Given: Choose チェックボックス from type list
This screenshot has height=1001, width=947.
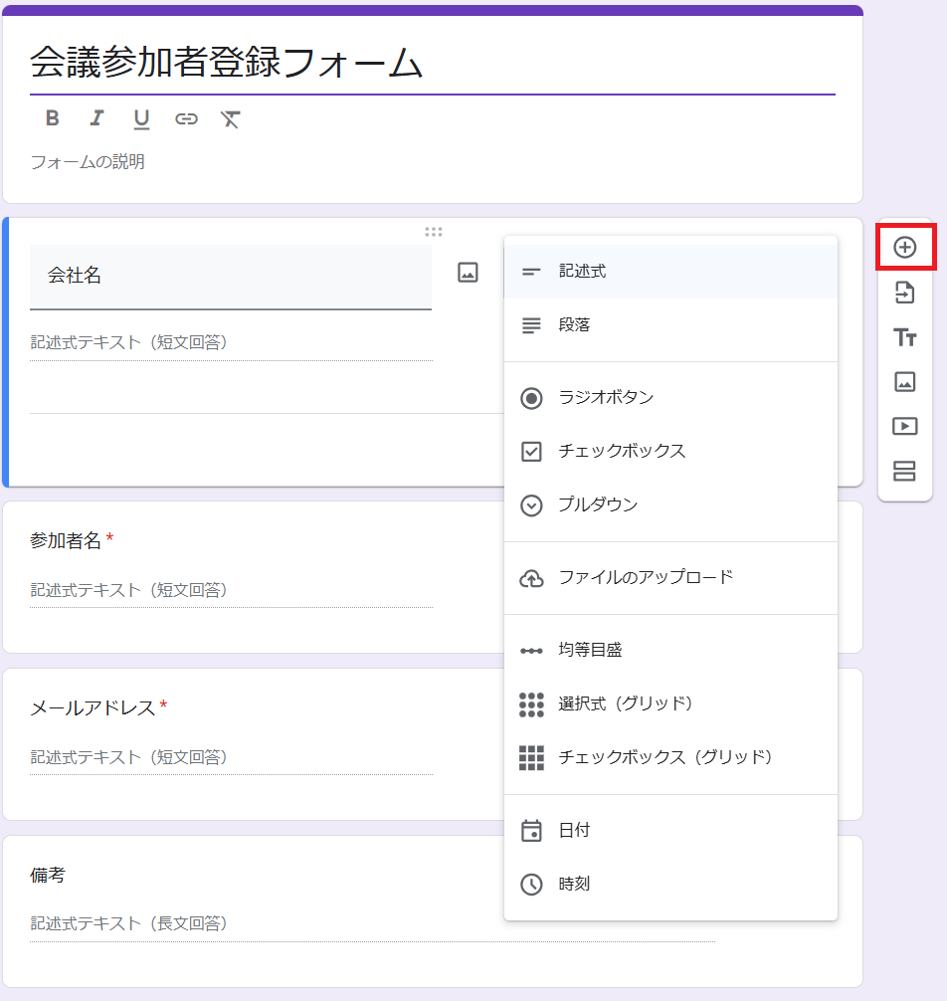Looking at the screenshot, I should (622, 452).
